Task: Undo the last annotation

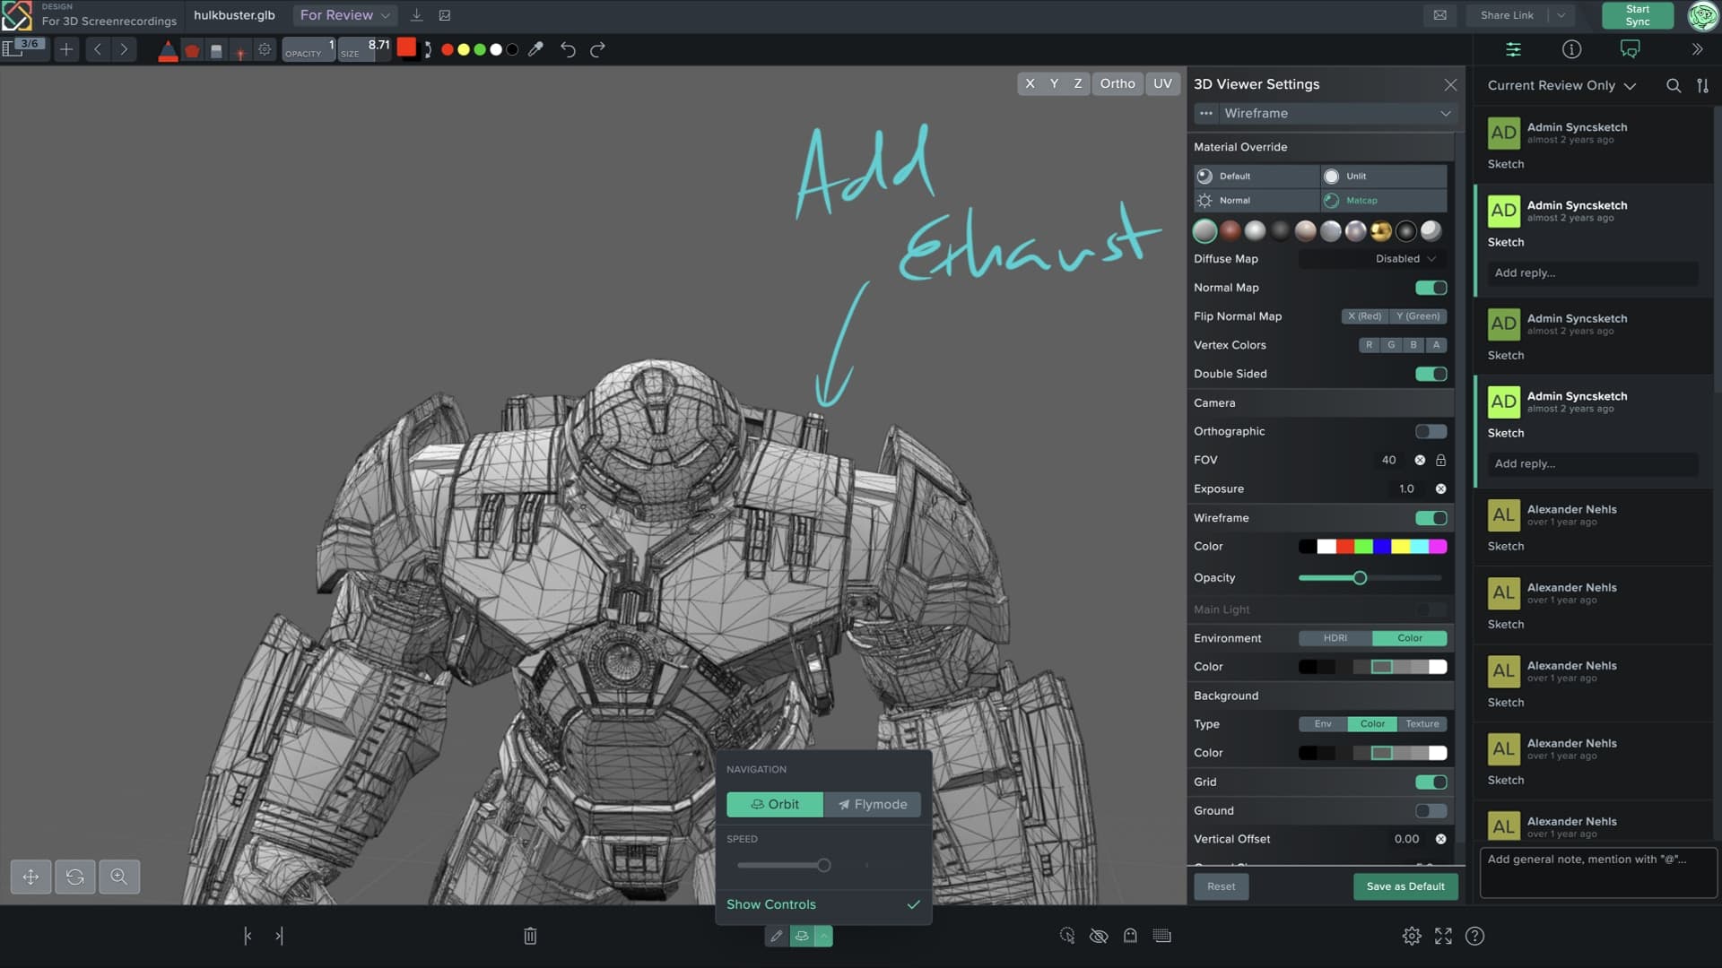Action: point(568,49)
